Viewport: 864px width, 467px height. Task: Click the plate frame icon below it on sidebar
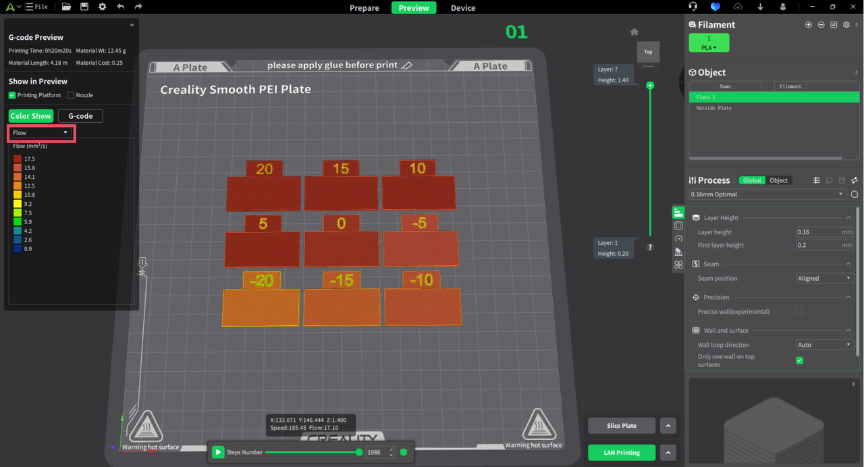click(678, 225)
